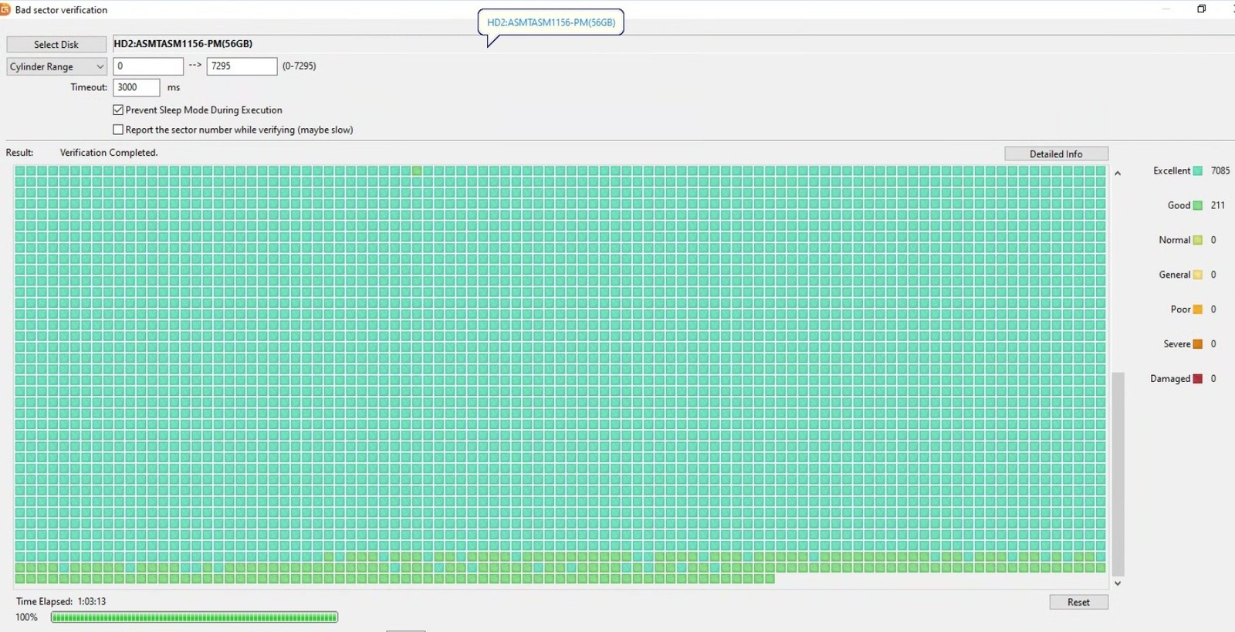
Task: Click the Good count 211
Action: pos(1217,206)
